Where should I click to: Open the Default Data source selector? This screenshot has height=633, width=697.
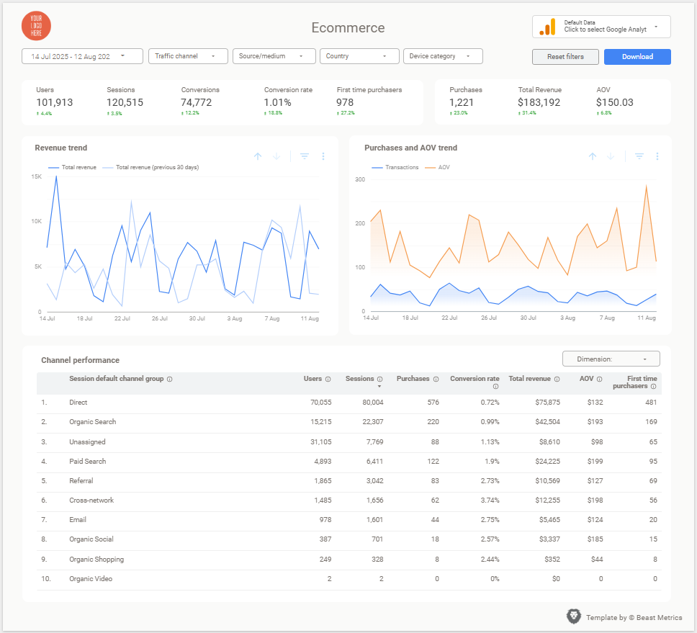pyautogui.click(x=601, y=27)
